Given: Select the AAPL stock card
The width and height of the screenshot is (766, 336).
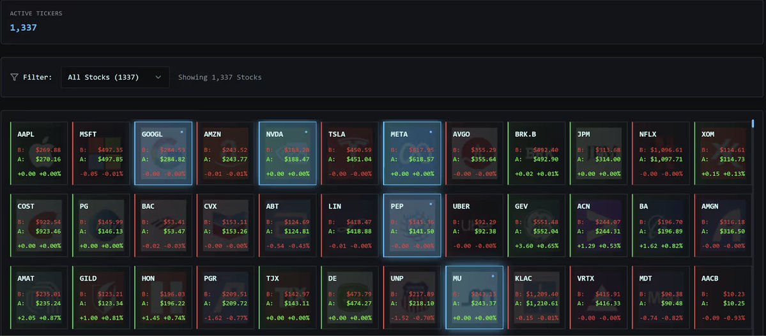Looking at the screenshot, I should point(38,154).
